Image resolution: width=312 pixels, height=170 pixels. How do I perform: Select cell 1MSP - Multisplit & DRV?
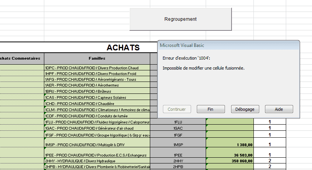97,143
